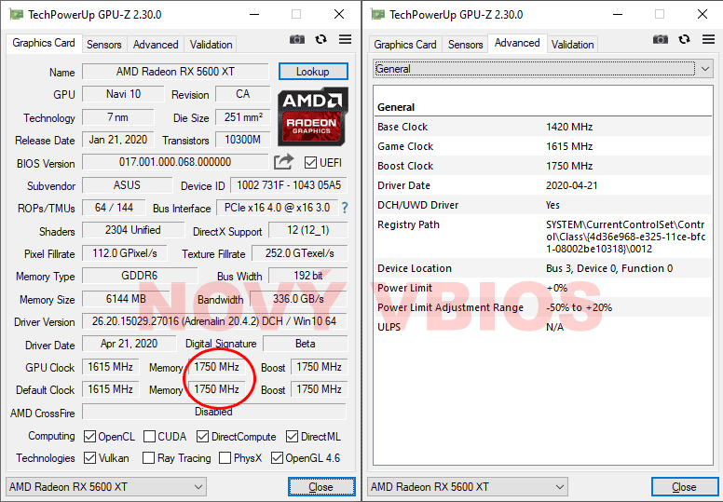This screenshot has height=502, width=723.
Task: Select the Game Clock row 1615 MHz
Action: click(x=544, y=146)
